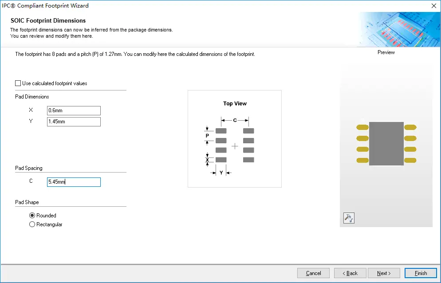Advance the wizard with Next

tap(384, 273)
